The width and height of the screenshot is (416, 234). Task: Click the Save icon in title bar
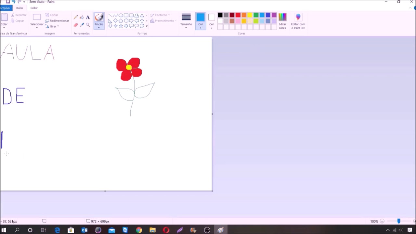tap(8, 2)
